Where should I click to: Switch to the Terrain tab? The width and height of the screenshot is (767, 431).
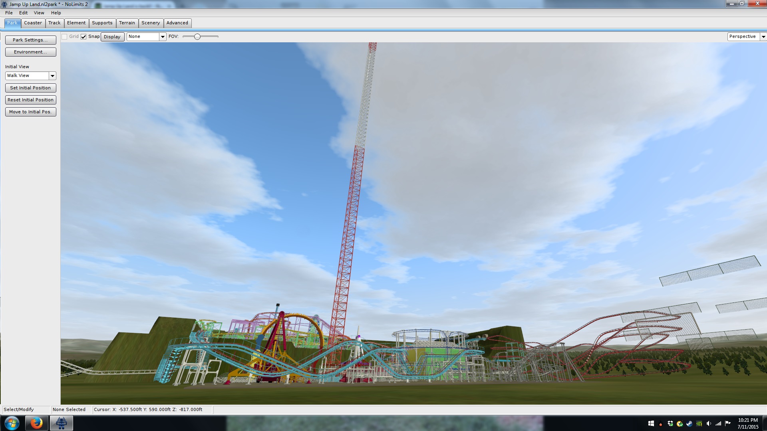tap(127, 23)
